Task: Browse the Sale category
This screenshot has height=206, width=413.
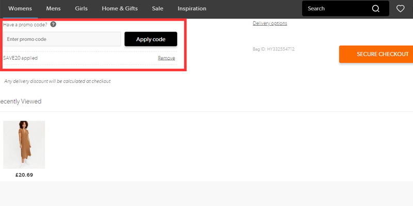Action: (x=158, y=9)
